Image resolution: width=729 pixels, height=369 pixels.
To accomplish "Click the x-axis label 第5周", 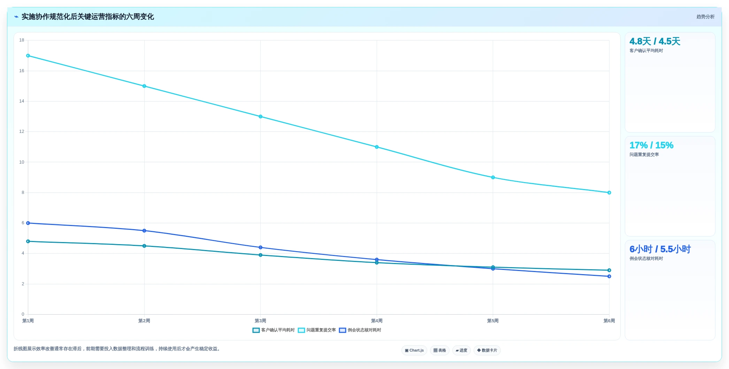I will (x=493, y=321).
